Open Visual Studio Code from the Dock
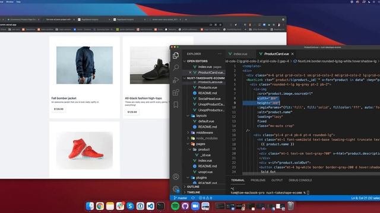Viewport: 380px width, 213px height. [x=150, y=206]
